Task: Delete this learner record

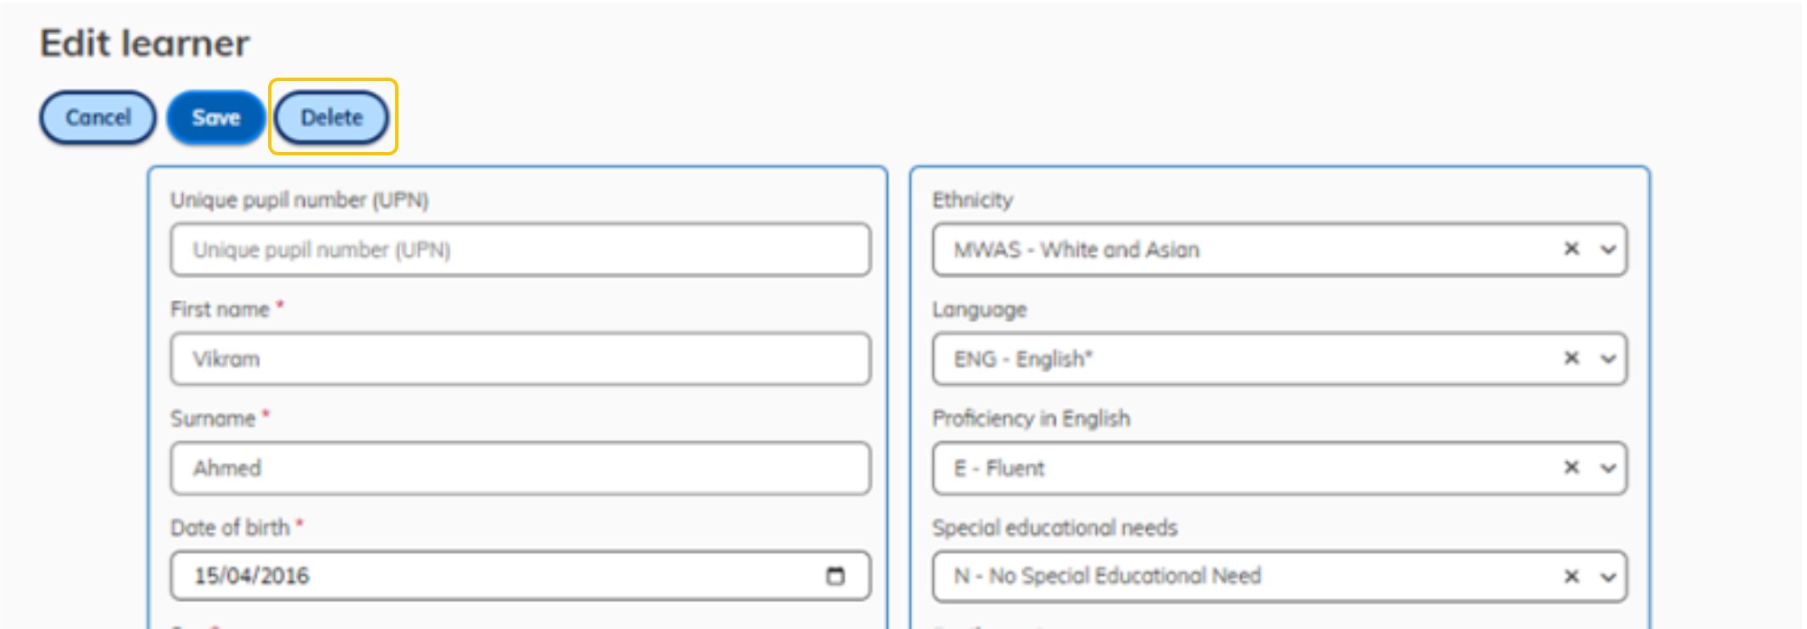Action: [332, 117]
